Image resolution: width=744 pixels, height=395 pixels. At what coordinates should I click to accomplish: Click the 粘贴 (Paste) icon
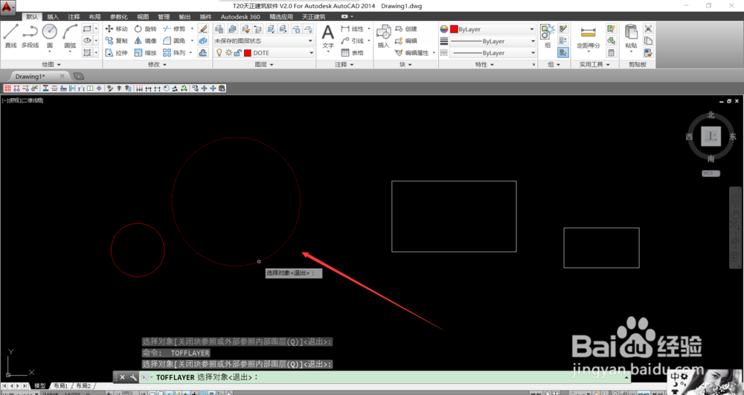click(631, 36)
